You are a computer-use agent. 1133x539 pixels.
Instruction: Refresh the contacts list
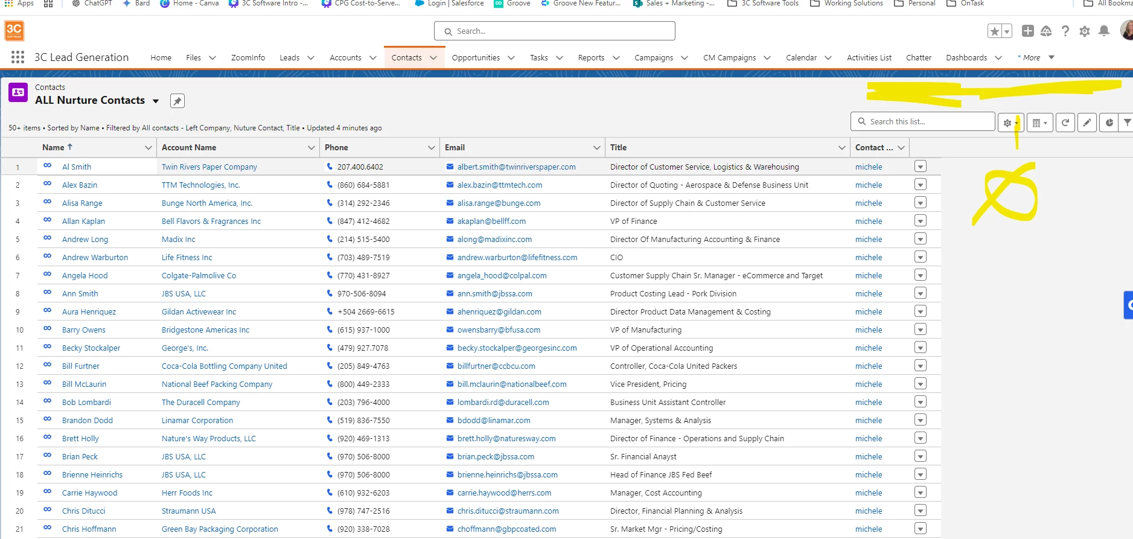1065,123
